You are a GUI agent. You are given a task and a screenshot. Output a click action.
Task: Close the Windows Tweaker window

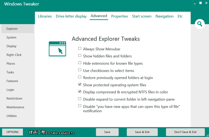[206, 3]
